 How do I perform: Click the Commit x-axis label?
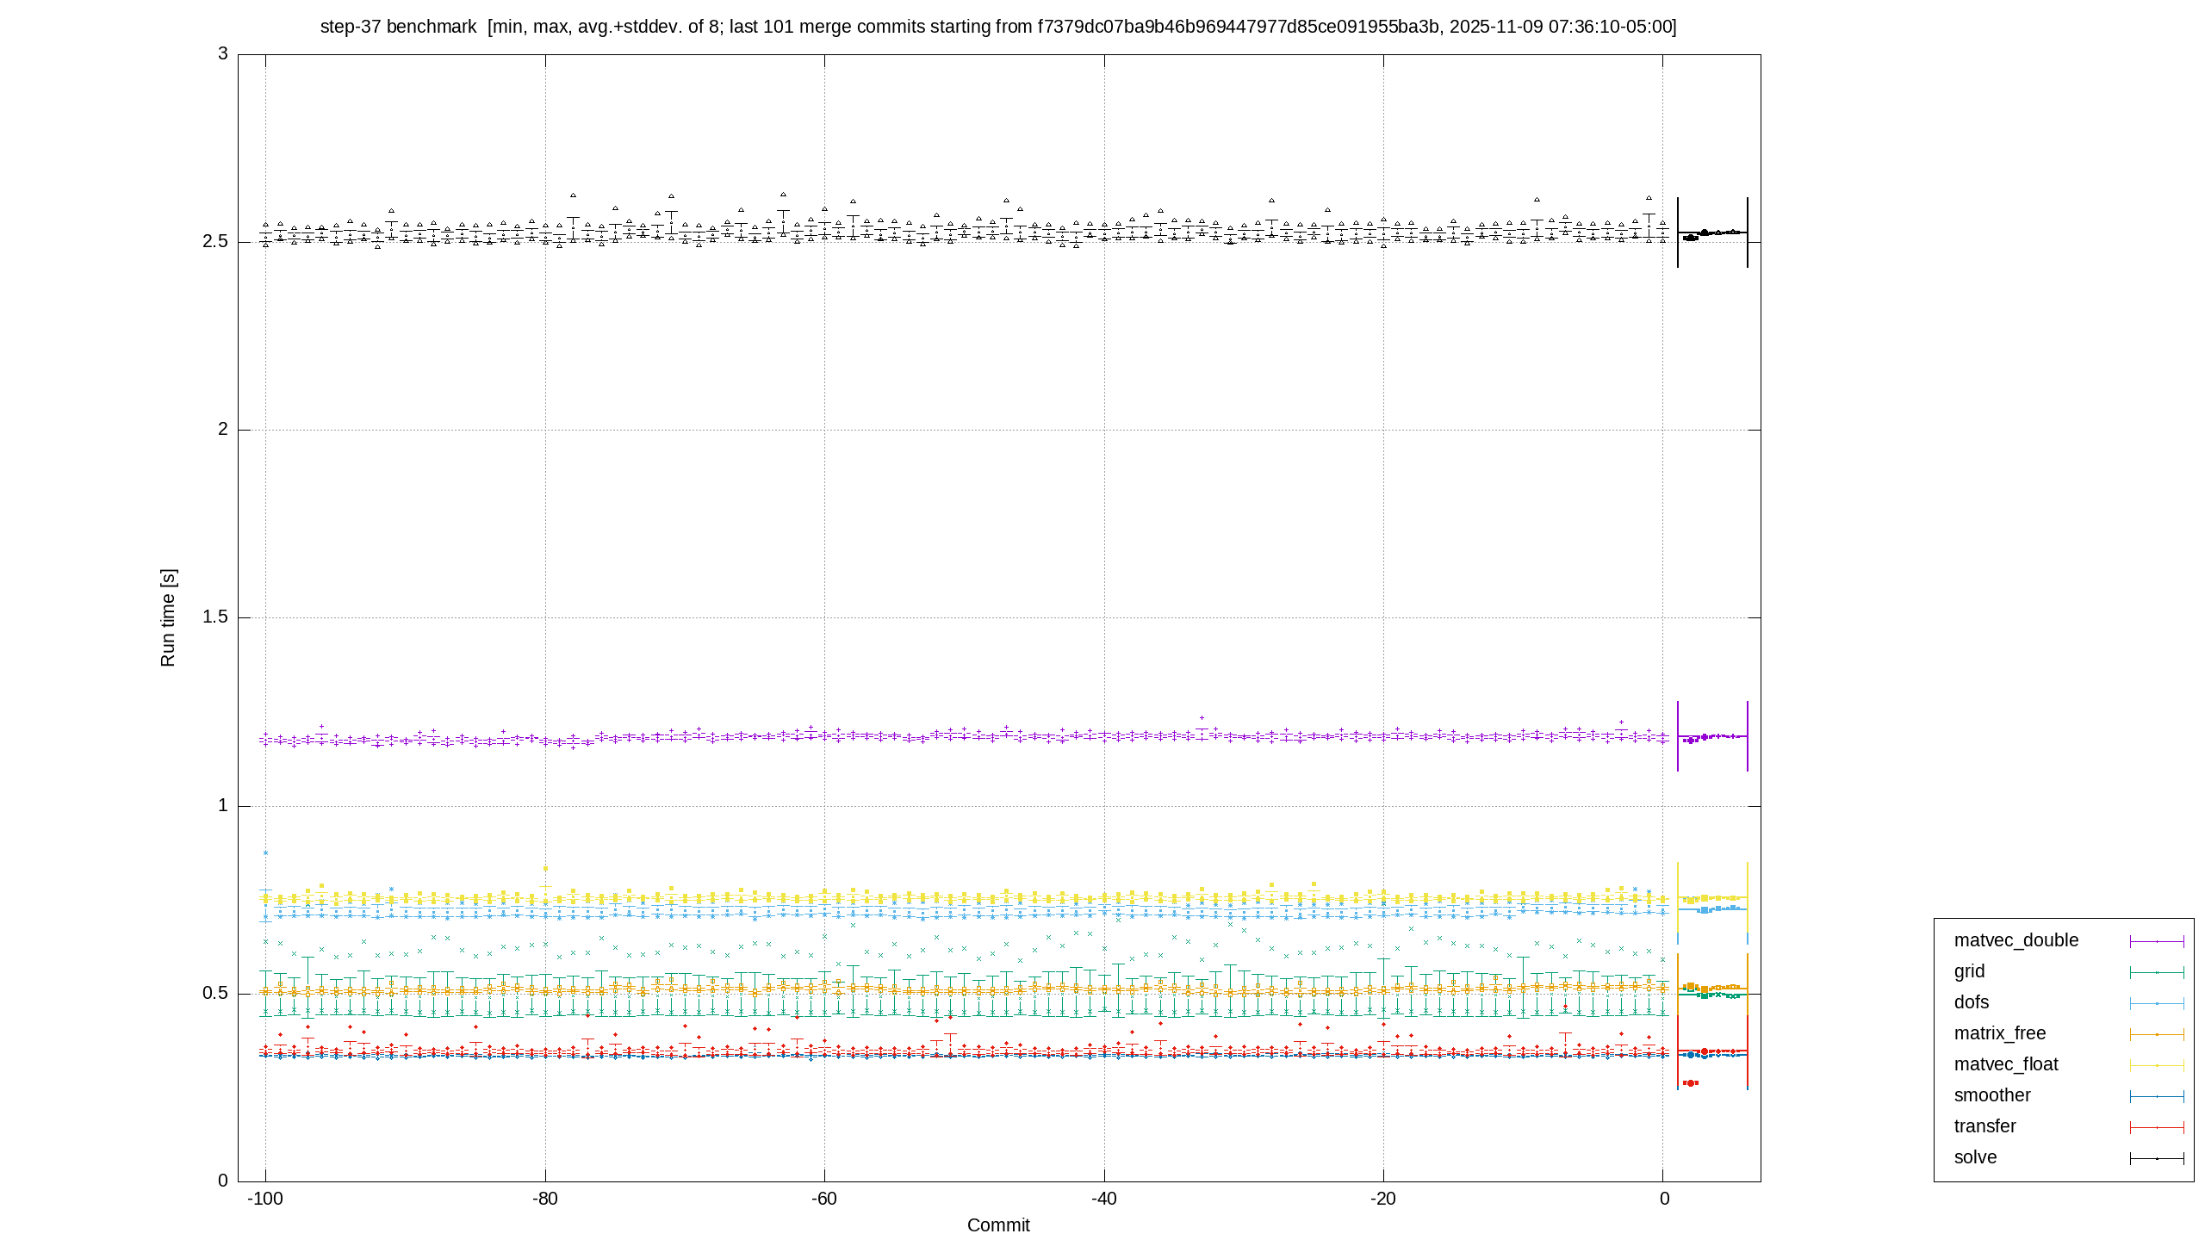[998, 1224]
